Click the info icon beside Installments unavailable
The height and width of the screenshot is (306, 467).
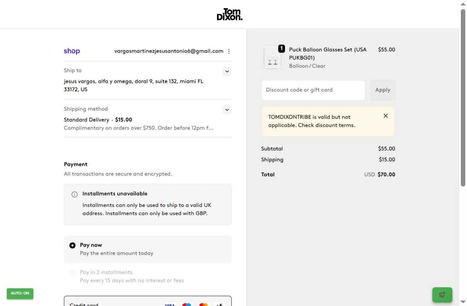pos(74,194)
